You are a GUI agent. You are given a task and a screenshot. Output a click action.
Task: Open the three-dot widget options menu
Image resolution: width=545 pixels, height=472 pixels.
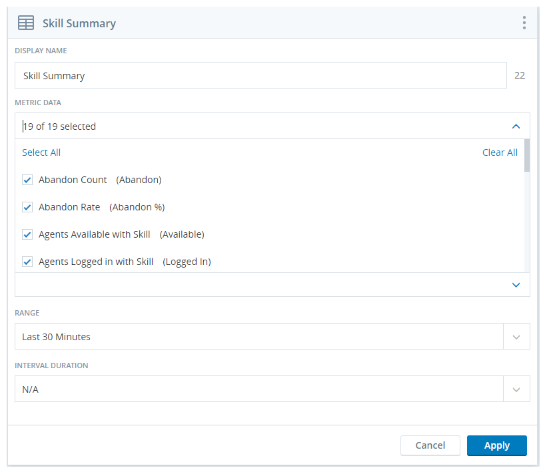coord(524,23)
